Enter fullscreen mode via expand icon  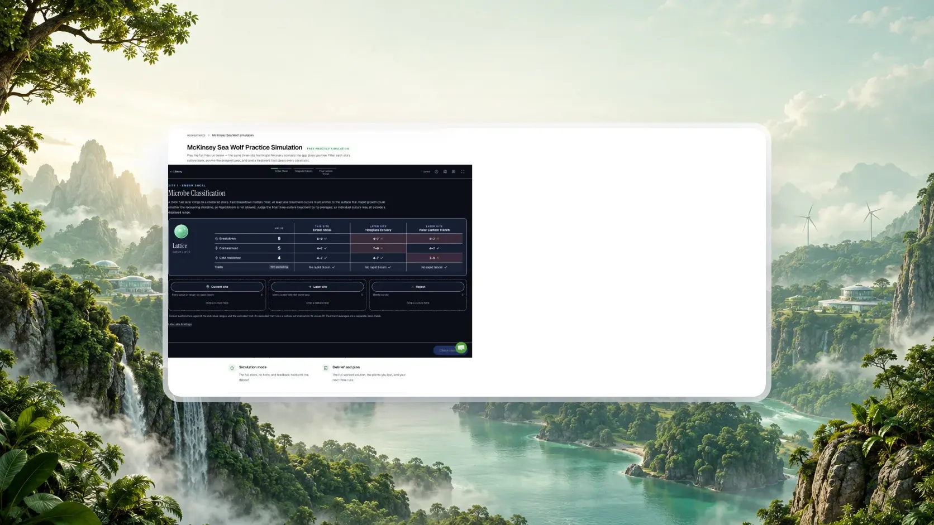(463, 172)
